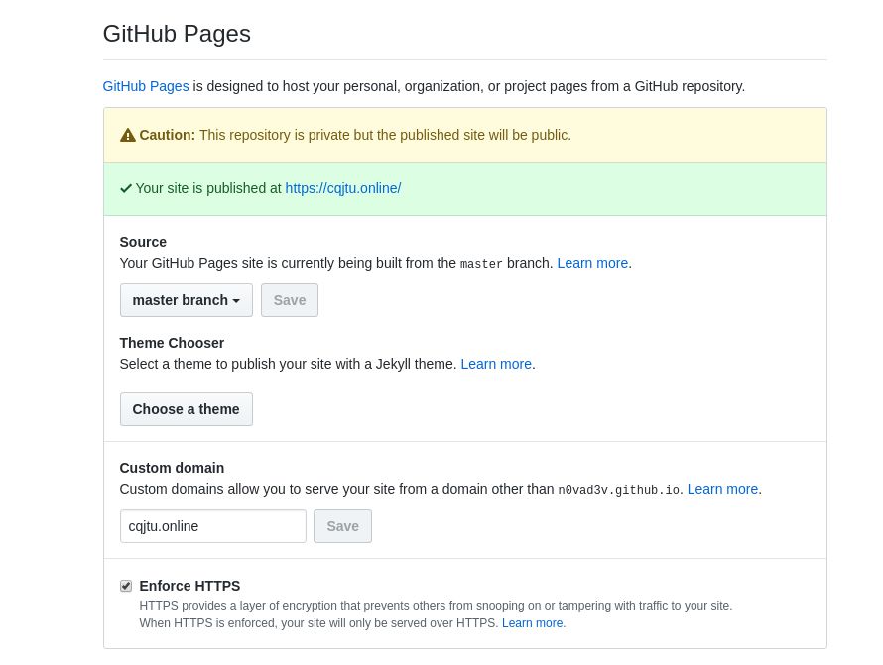Open Learn more link for Jekyll theme
Image resolution: width=883 pixels, height=665 pixels.
click(x=496, y=364)
